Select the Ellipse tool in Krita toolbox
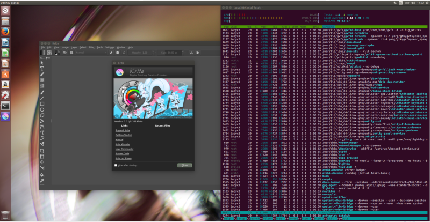430x222 pixels. [42, 109]
